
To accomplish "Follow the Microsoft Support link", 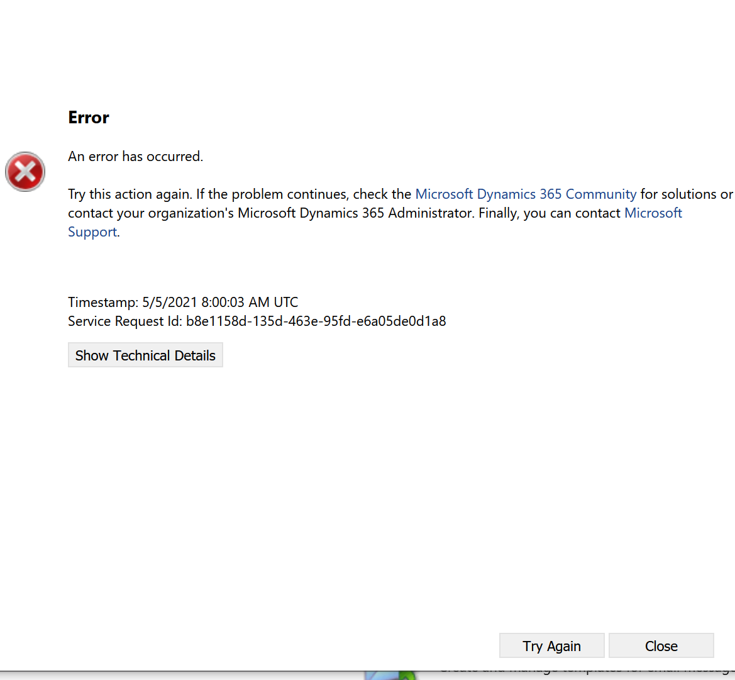I will (653, 213).
